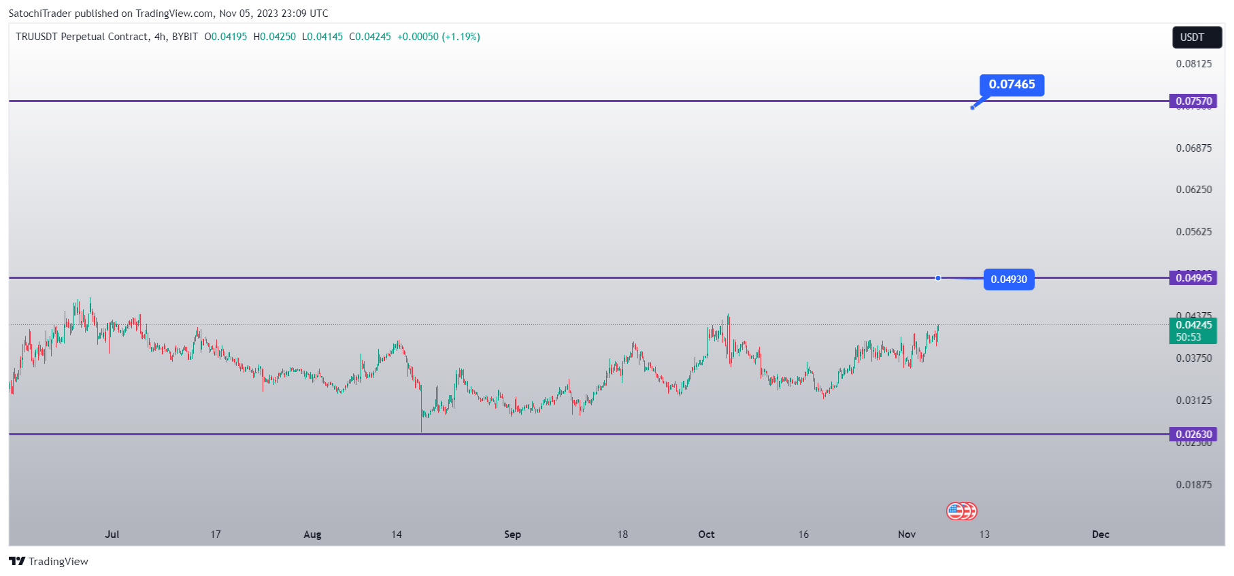Click the TradingView logo at bottom left
Viewport: 1234px width, 576px height.
(48, 561)
